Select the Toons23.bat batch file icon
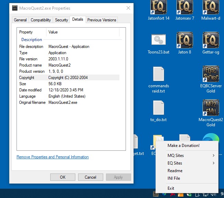 point(158,40)
